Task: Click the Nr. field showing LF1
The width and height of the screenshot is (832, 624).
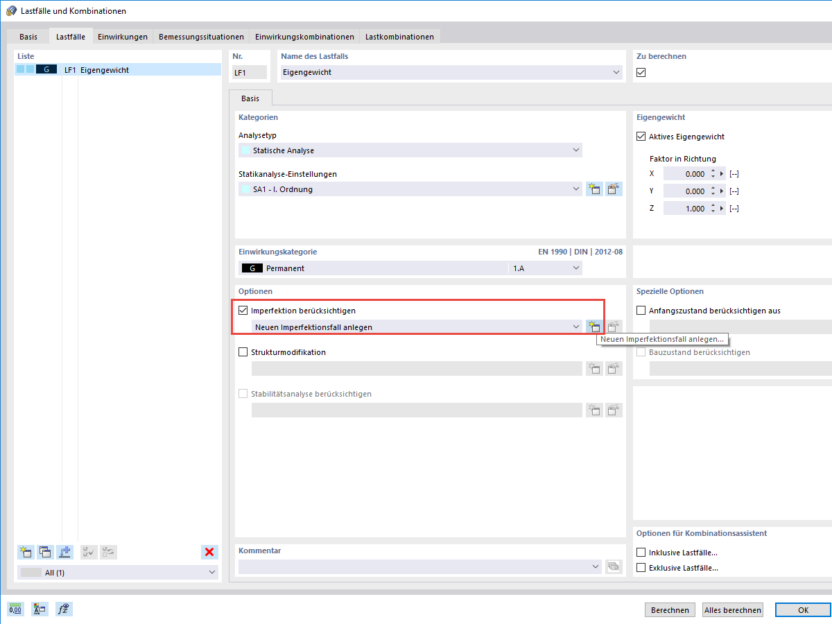Action: tap(250, 72)
